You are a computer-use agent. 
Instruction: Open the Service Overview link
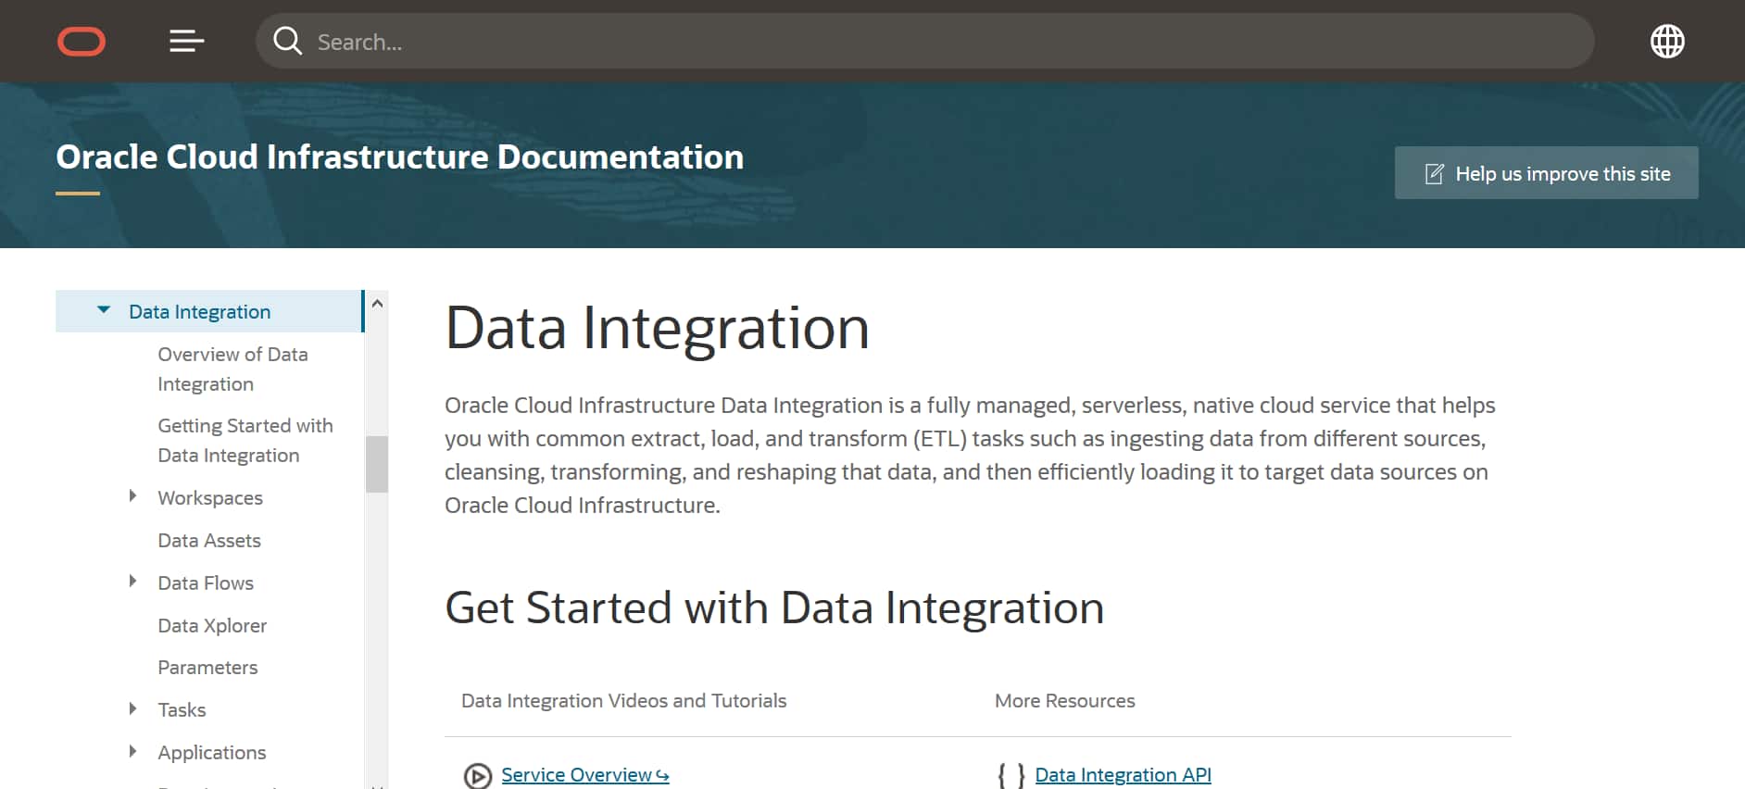[x=585, y=774]
